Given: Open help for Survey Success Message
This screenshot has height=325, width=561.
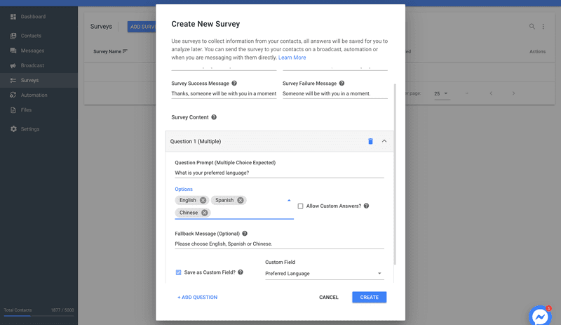Looking at the screenshot, I should click(234, 83).
